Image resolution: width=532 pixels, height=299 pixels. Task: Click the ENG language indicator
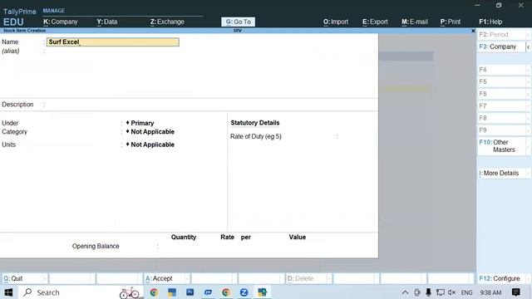click(x=467, y=292)
